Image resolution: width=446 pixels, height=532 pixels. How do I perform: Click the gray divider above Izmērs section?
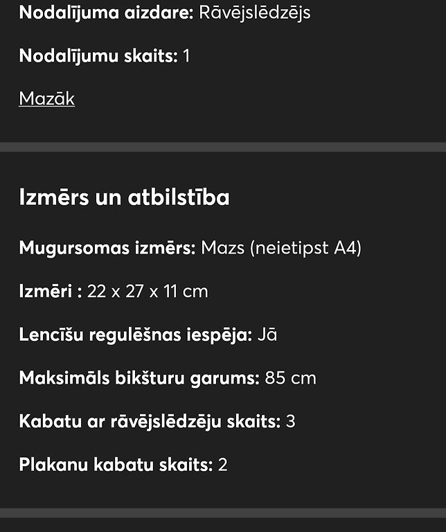coord(223,147)
